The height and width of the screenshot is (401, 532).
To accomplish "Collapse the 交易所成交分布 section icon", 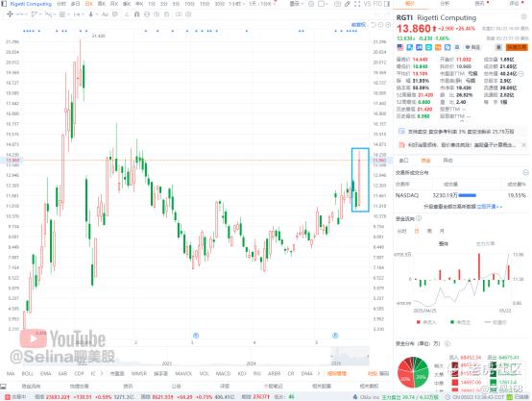I will (525, 173).
